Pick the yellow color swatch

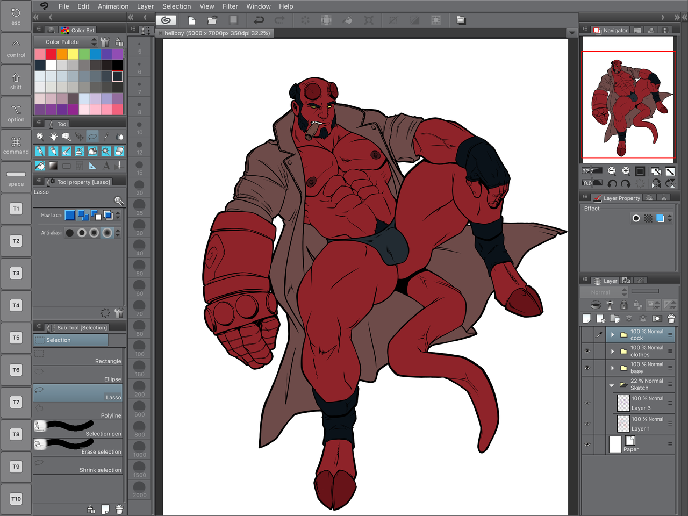pyautogui.click(x=73, y=54)
